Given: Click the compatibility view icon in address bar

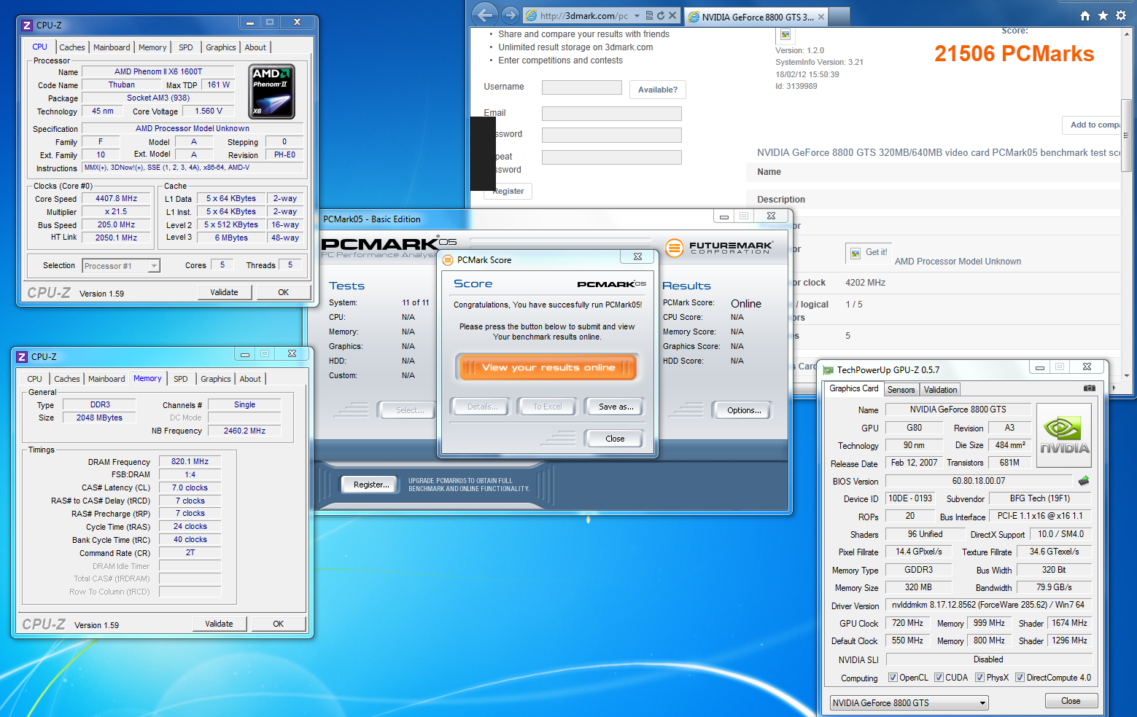Looking at the screenshot, I should tap(649, 15).
